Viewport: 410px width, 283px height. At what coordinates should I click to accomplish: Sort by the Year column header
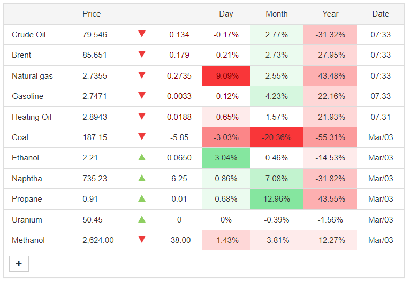tap(330, 14)
